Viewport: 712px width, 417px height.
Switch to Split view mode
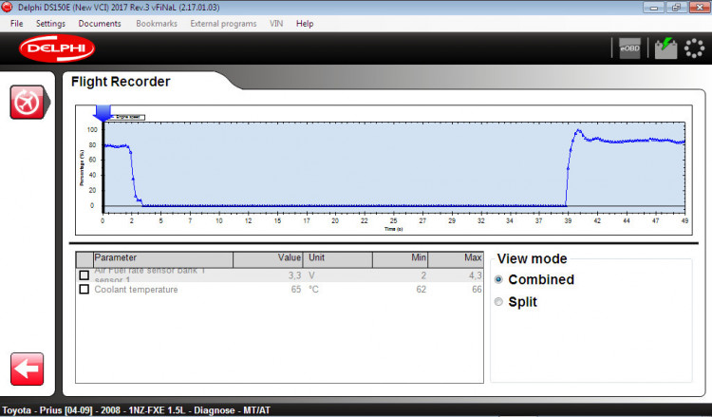point(499,302)
